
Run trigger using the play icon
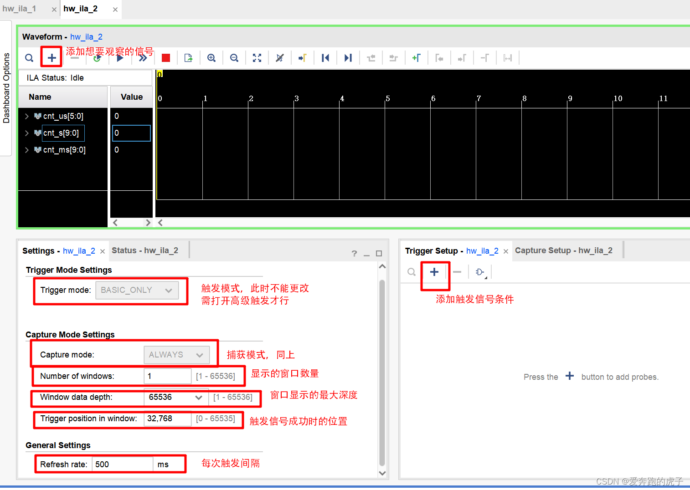120,57
